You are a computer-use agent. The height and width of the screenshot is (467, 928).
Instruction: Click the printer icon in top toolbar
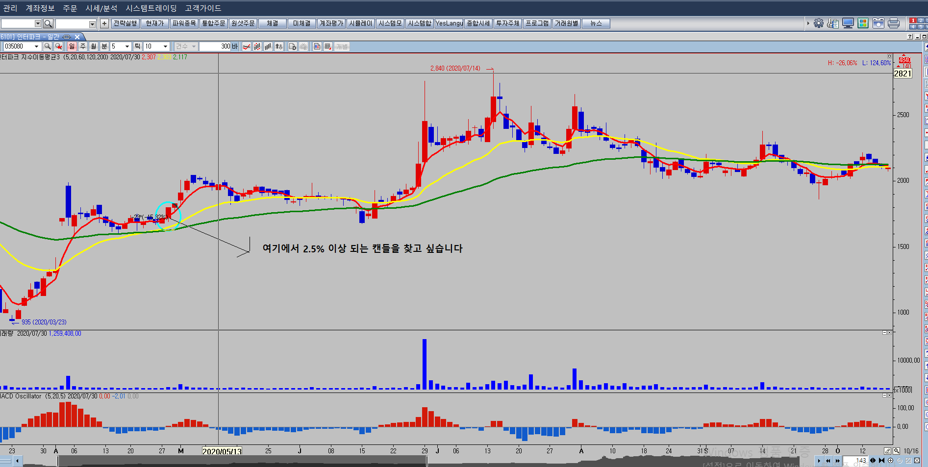click(x=894, y=23)
